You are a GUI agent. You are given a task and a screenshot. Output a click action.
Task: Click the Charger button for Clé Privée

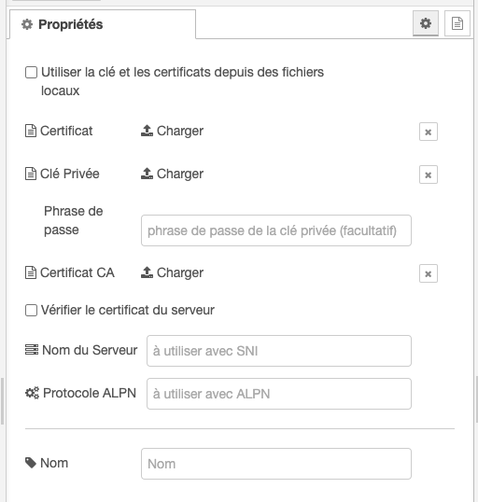point(172,174)
